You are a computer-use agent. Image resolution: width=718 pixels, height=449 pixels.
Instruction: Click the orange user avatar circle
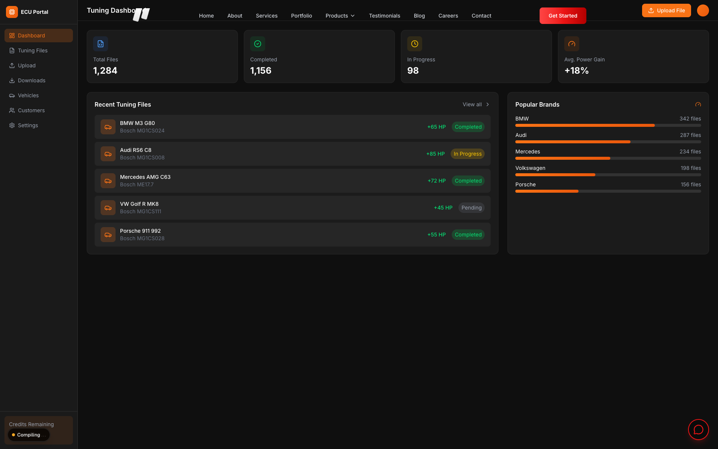point(703,10)
